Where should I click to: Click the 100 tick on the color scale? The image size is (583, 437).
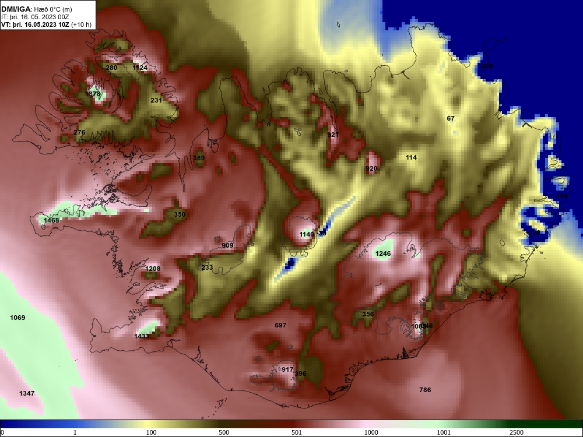[x=152, y=432]
